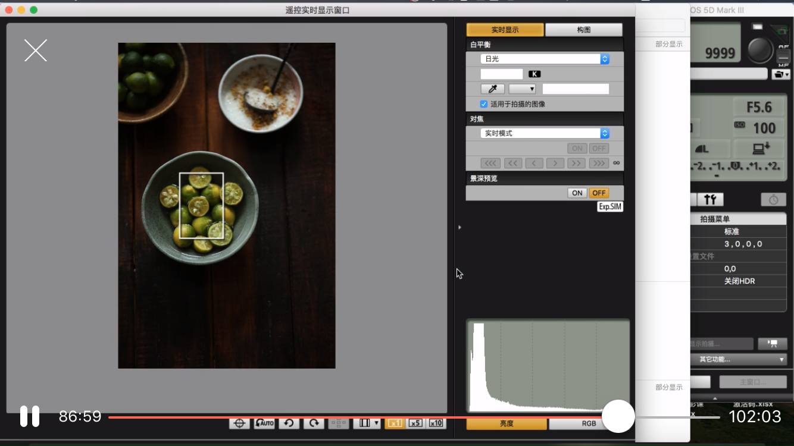Viewport: 794px width, 446px height.
Task: Click the >> focus adjustment button
Action: coord(577,164)
